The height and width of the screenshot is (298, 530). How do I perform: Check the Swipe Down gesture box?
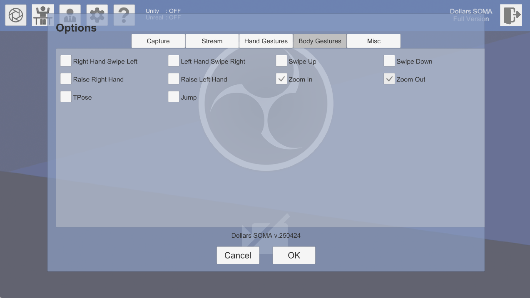click(389, 61)
